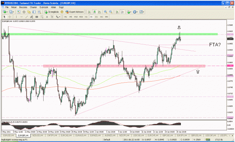Zoom out on the chart

click(111, 12)
